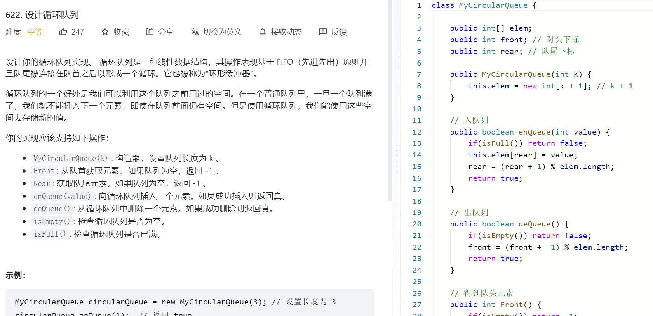Switch problem to English via 切换为英文
Image resolution: width=653 pixels, height=316 pixels.
click(x=222, y=32)
